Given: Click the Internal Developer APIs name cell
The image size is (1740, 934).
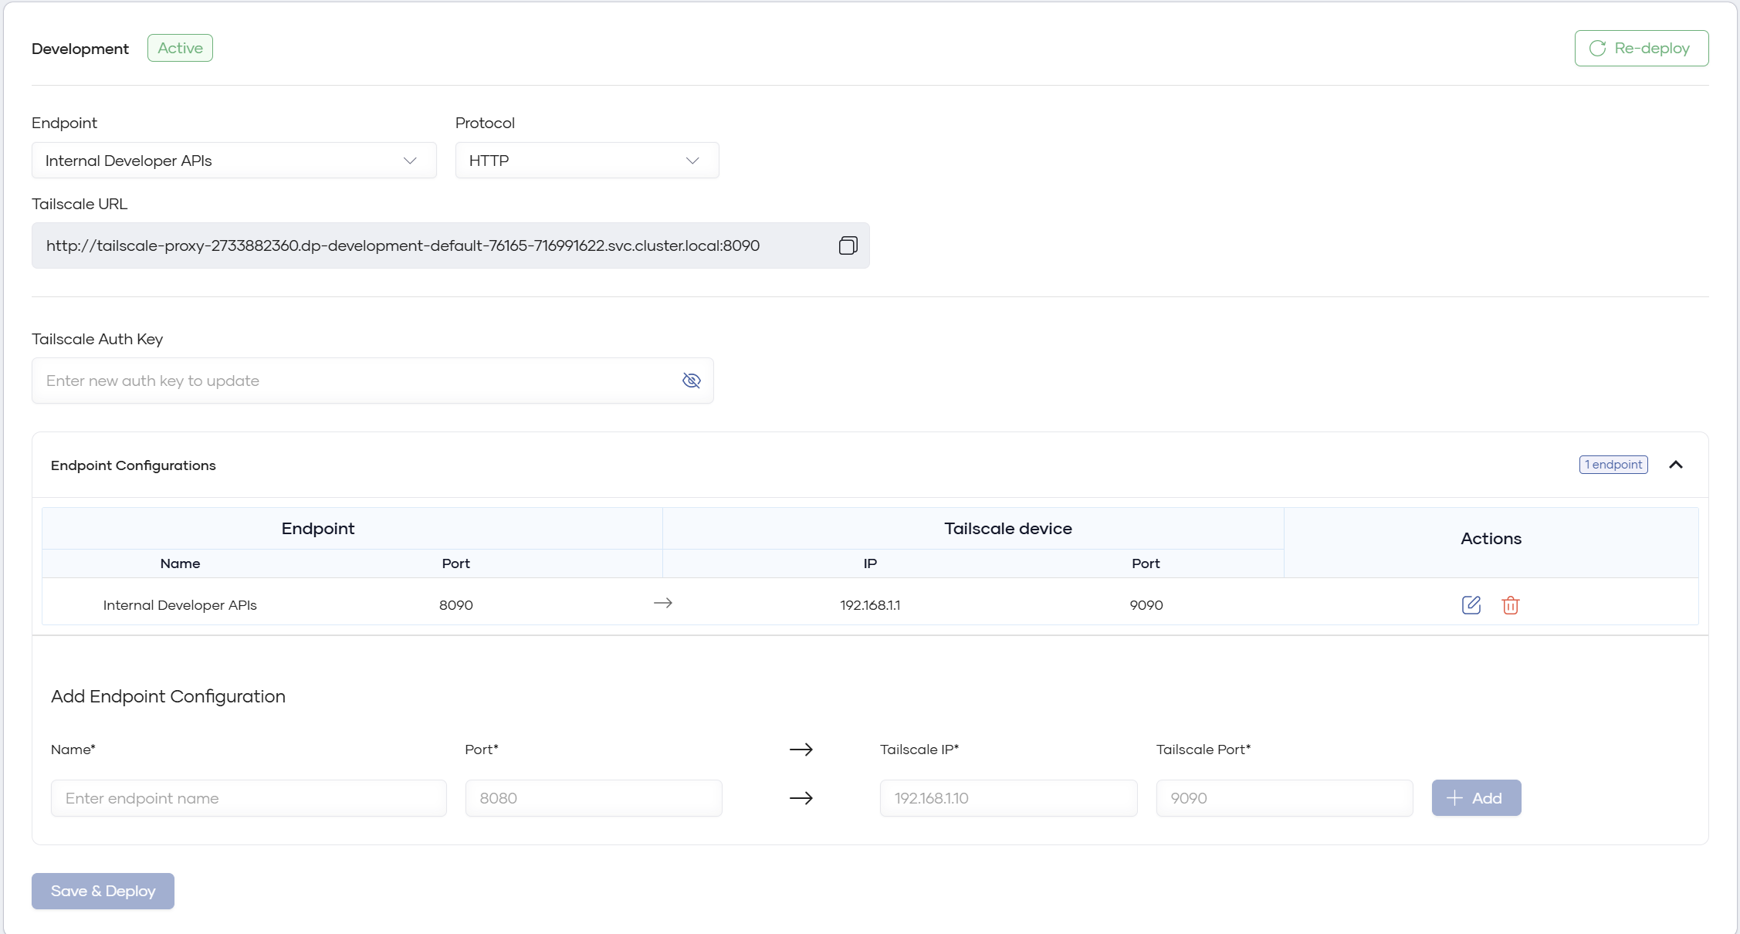Looking at the screenshot, I should pos(180,605).
